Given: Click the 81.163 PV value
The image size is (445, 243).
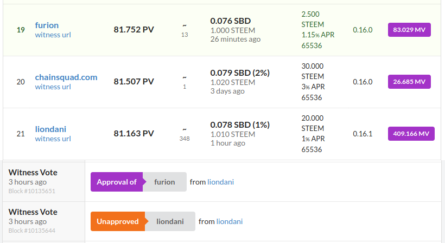Looking at the screenshot, I should pos(133,134).
